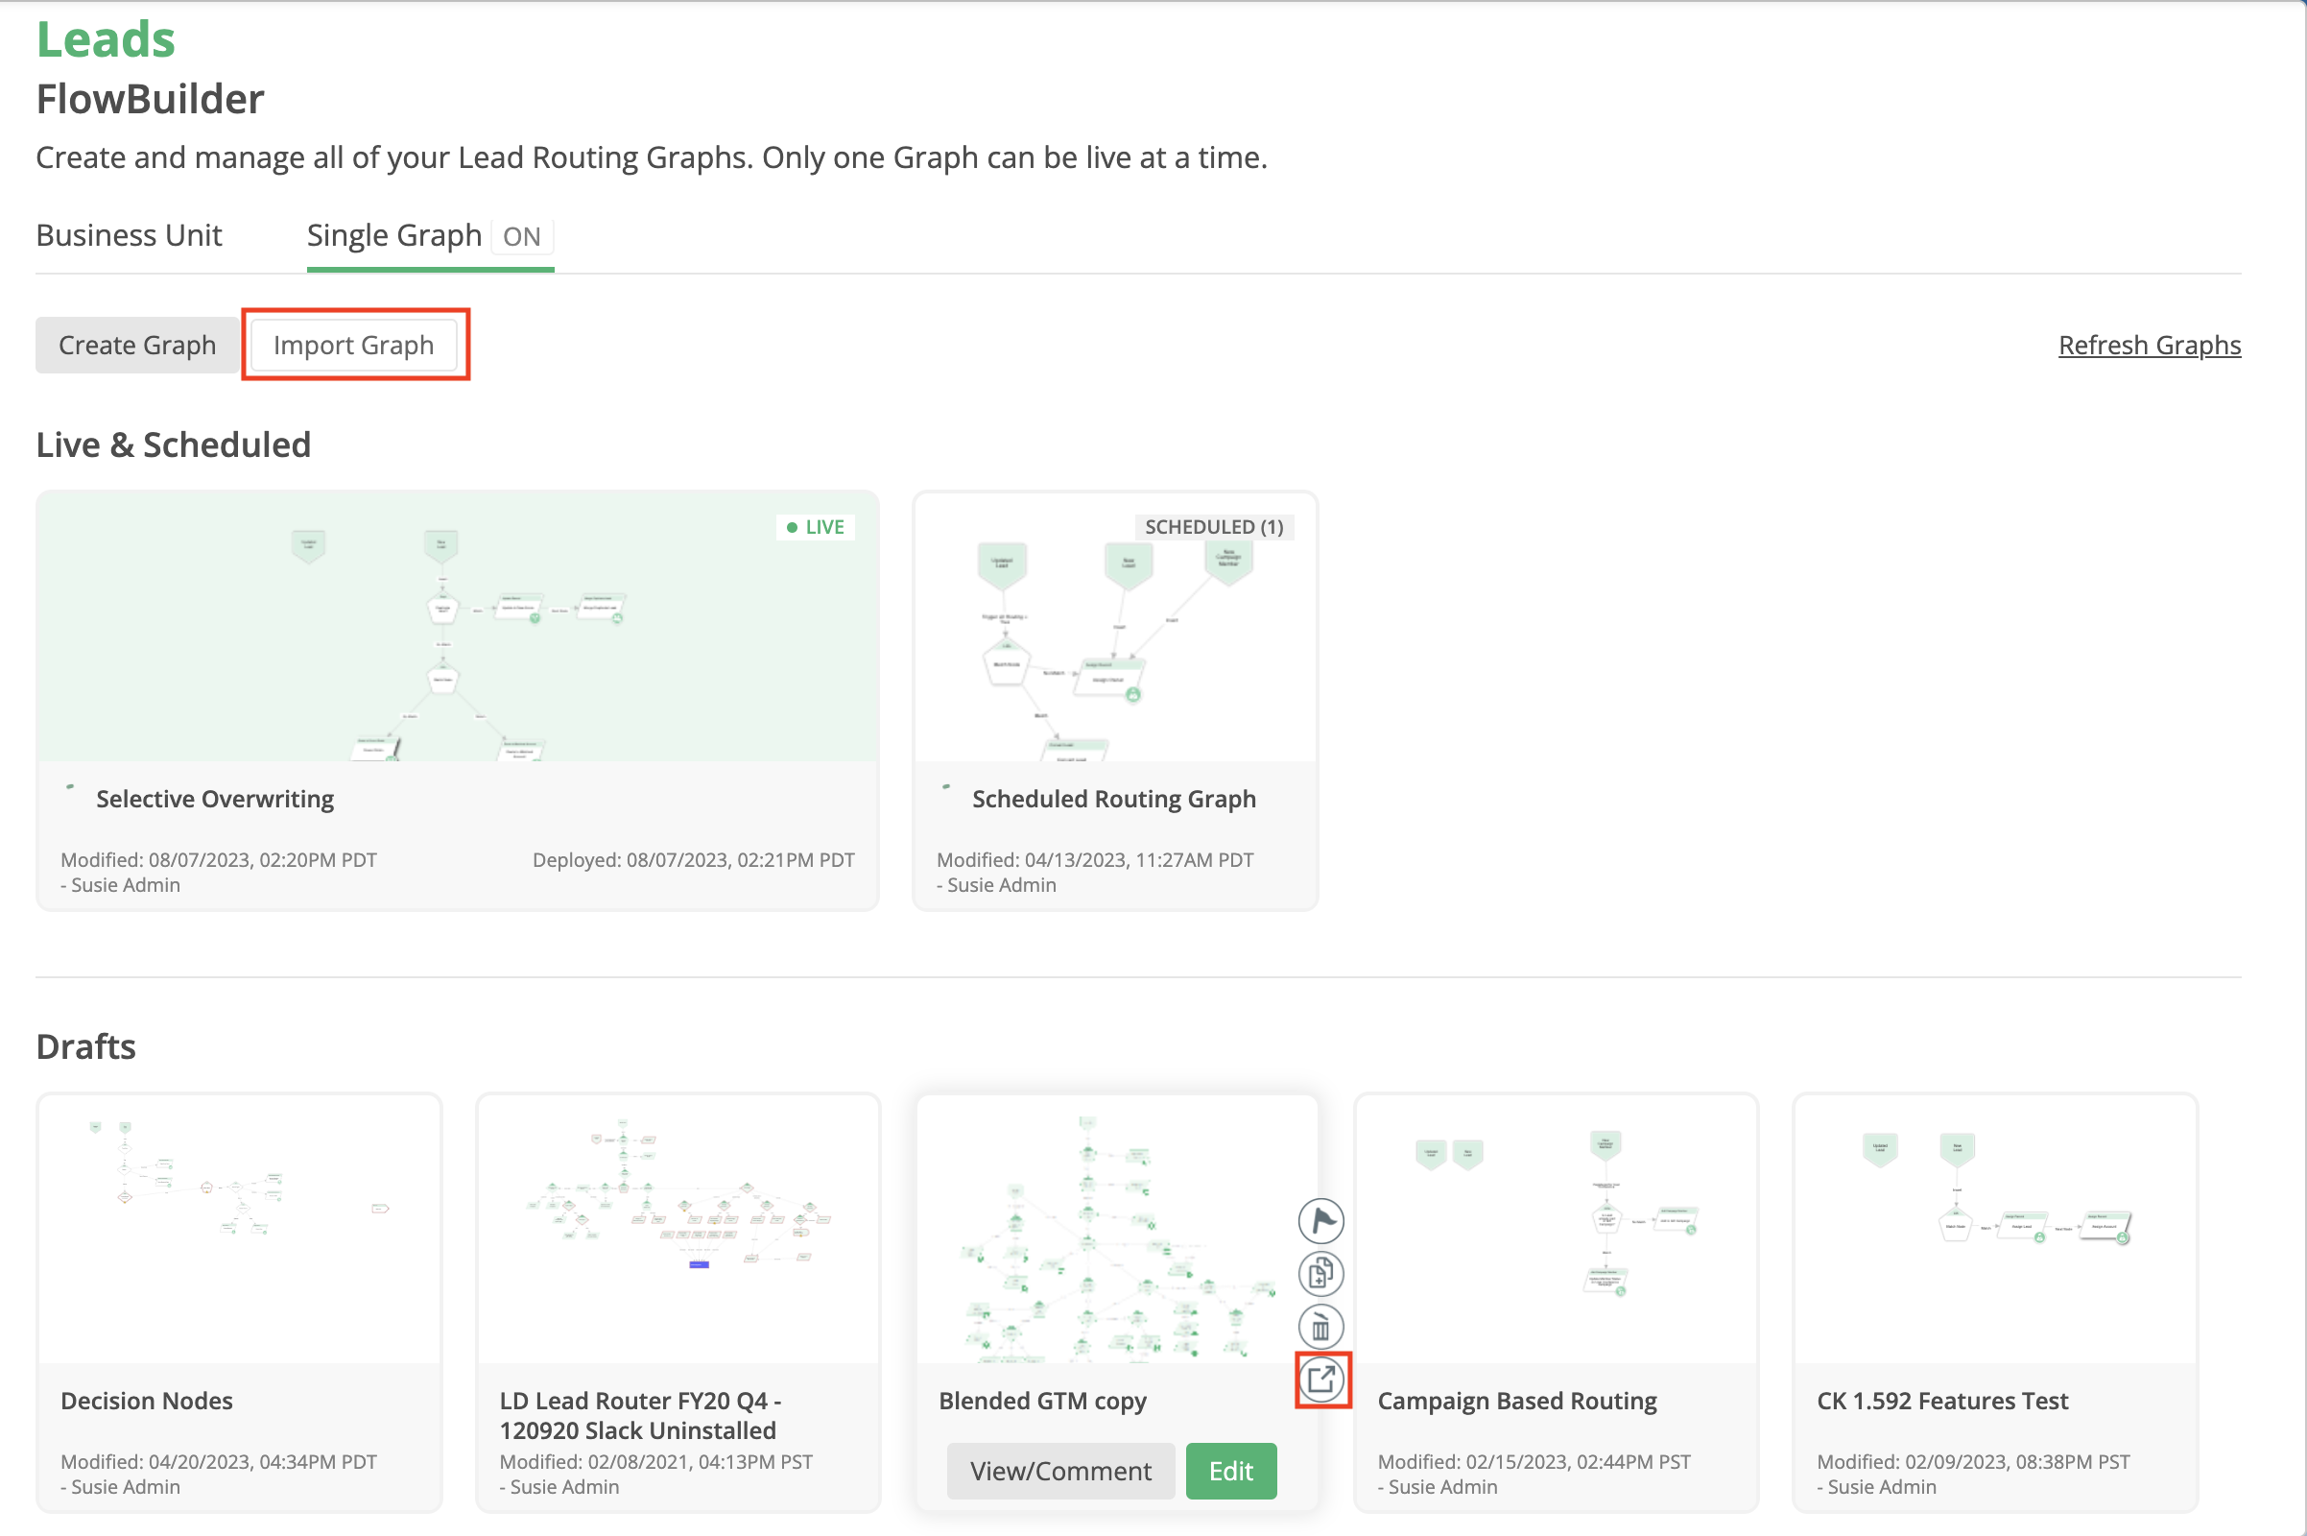Open the Selective Overwriting graph thumbnail

coord(458,627)
